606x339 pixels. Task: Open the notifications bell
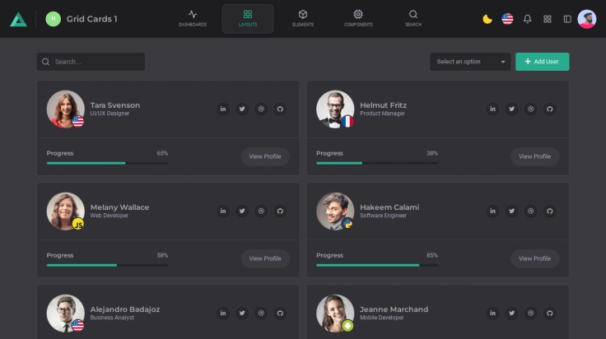click(x=528, y=19)
